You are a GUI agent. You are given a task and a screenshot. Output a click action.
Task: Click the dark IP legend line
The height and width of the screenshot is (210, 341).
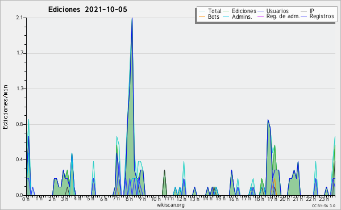304,11
